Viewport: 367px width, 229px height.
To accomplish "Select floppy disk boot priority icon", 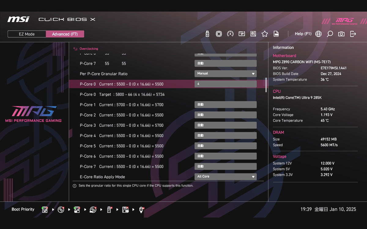I will click(x=125, y=209).
